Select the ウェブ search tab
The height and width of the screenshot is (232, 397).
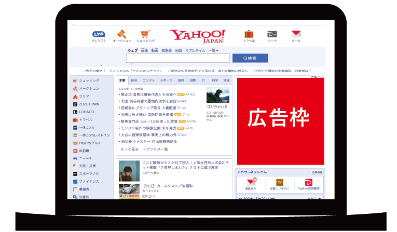(x=132, y=51)
